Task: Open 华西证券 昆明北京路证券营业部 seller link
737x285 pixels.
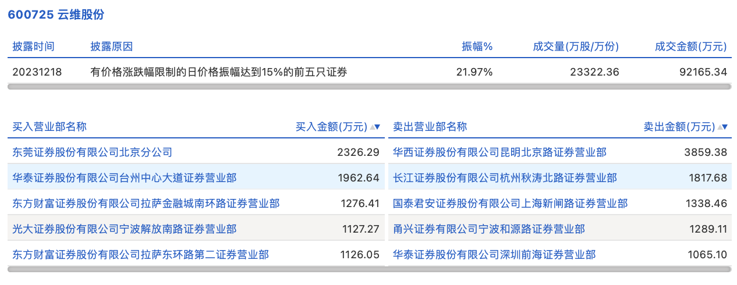Action: click(499, 152)
